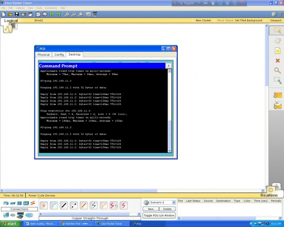Open the Options menu

tap(20, 8)
